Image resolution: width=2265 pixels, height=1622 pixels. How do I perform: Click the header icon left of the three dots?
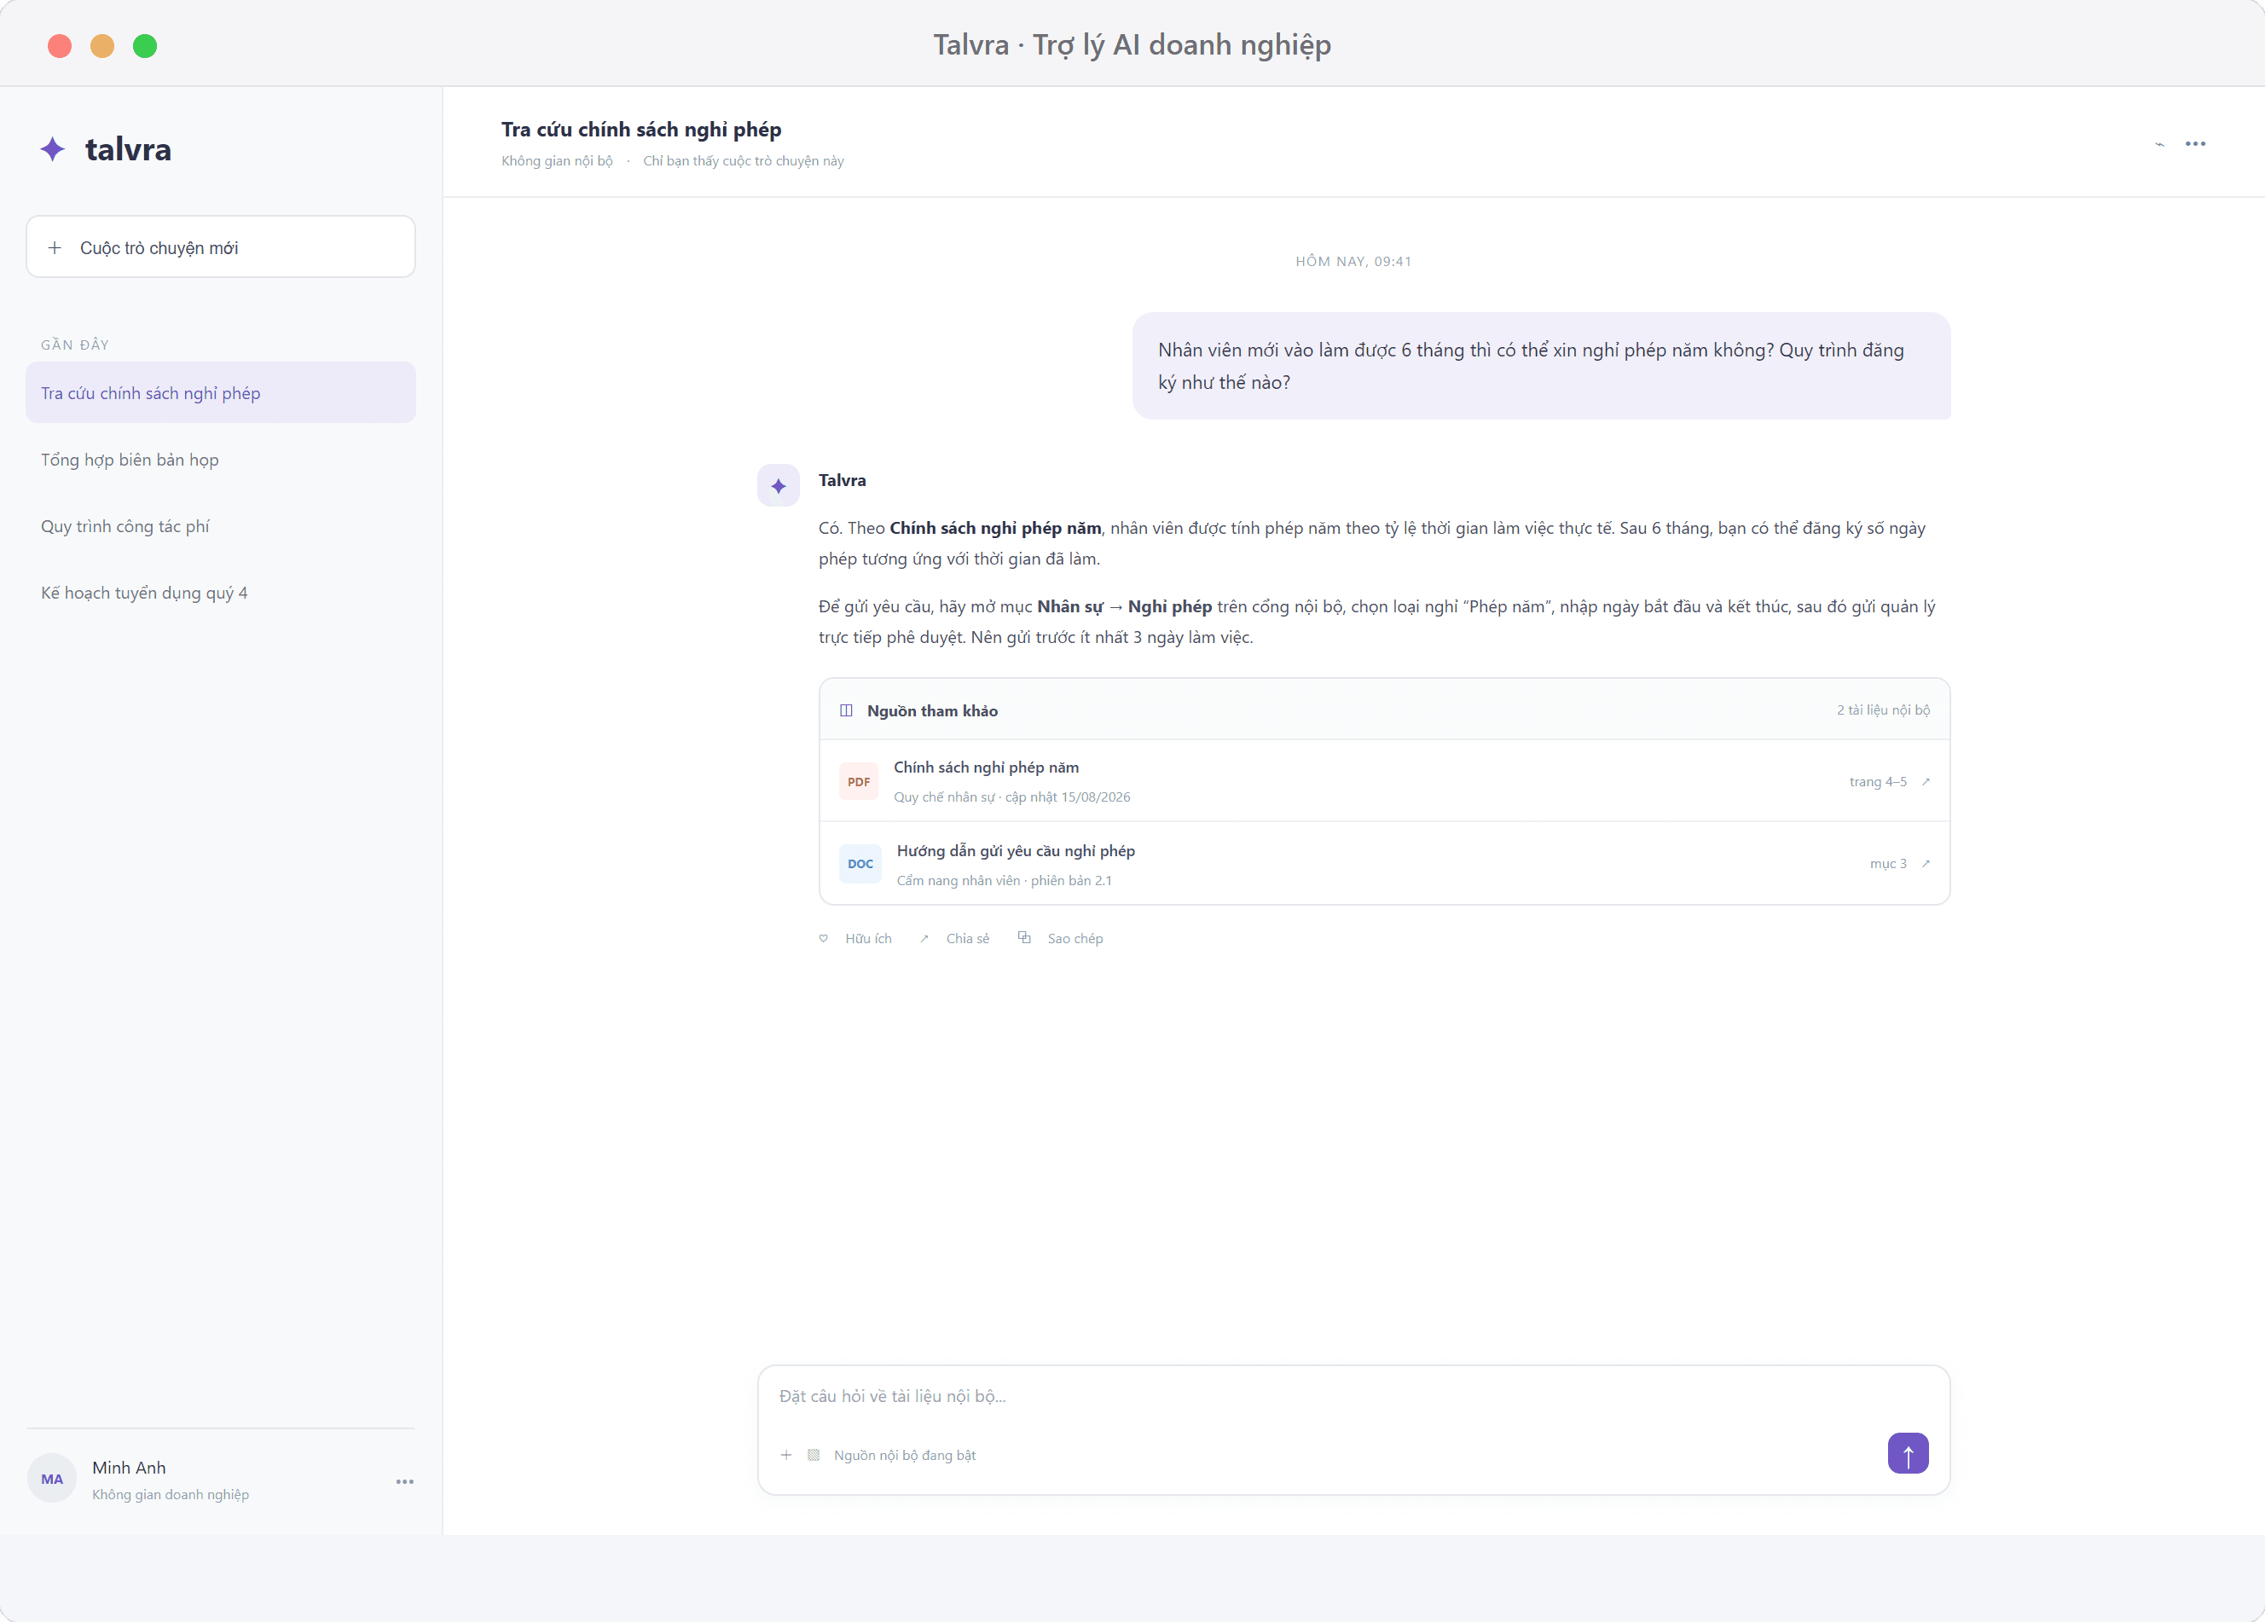[2159, 144]
